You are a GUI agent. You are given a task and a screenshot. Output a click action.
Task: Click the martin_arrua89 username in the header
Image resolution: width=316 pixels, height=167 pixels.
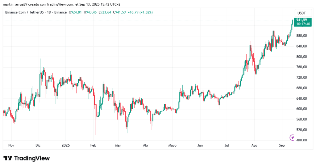coord(15,4)
